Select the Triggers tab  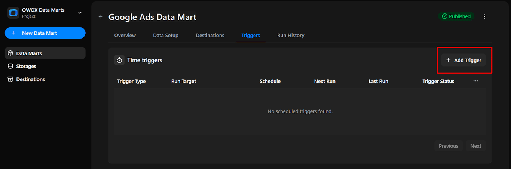(x=251, y=35)
